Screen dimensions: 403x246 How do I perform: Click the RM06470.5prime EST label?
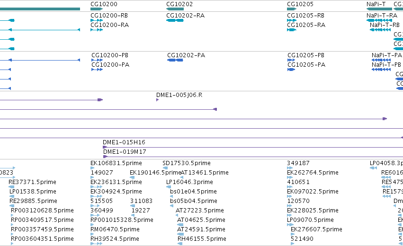pos(115,229)
